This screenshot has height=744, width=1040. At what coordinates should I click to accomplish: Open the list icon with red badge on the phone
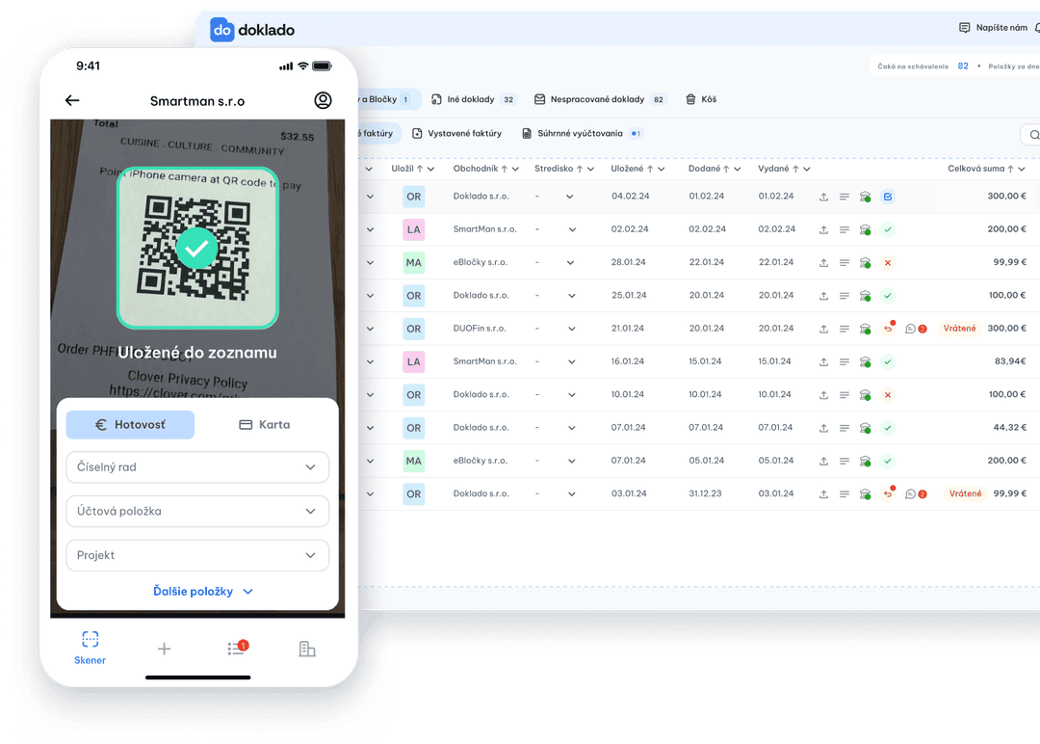click(x=237, y=648)
